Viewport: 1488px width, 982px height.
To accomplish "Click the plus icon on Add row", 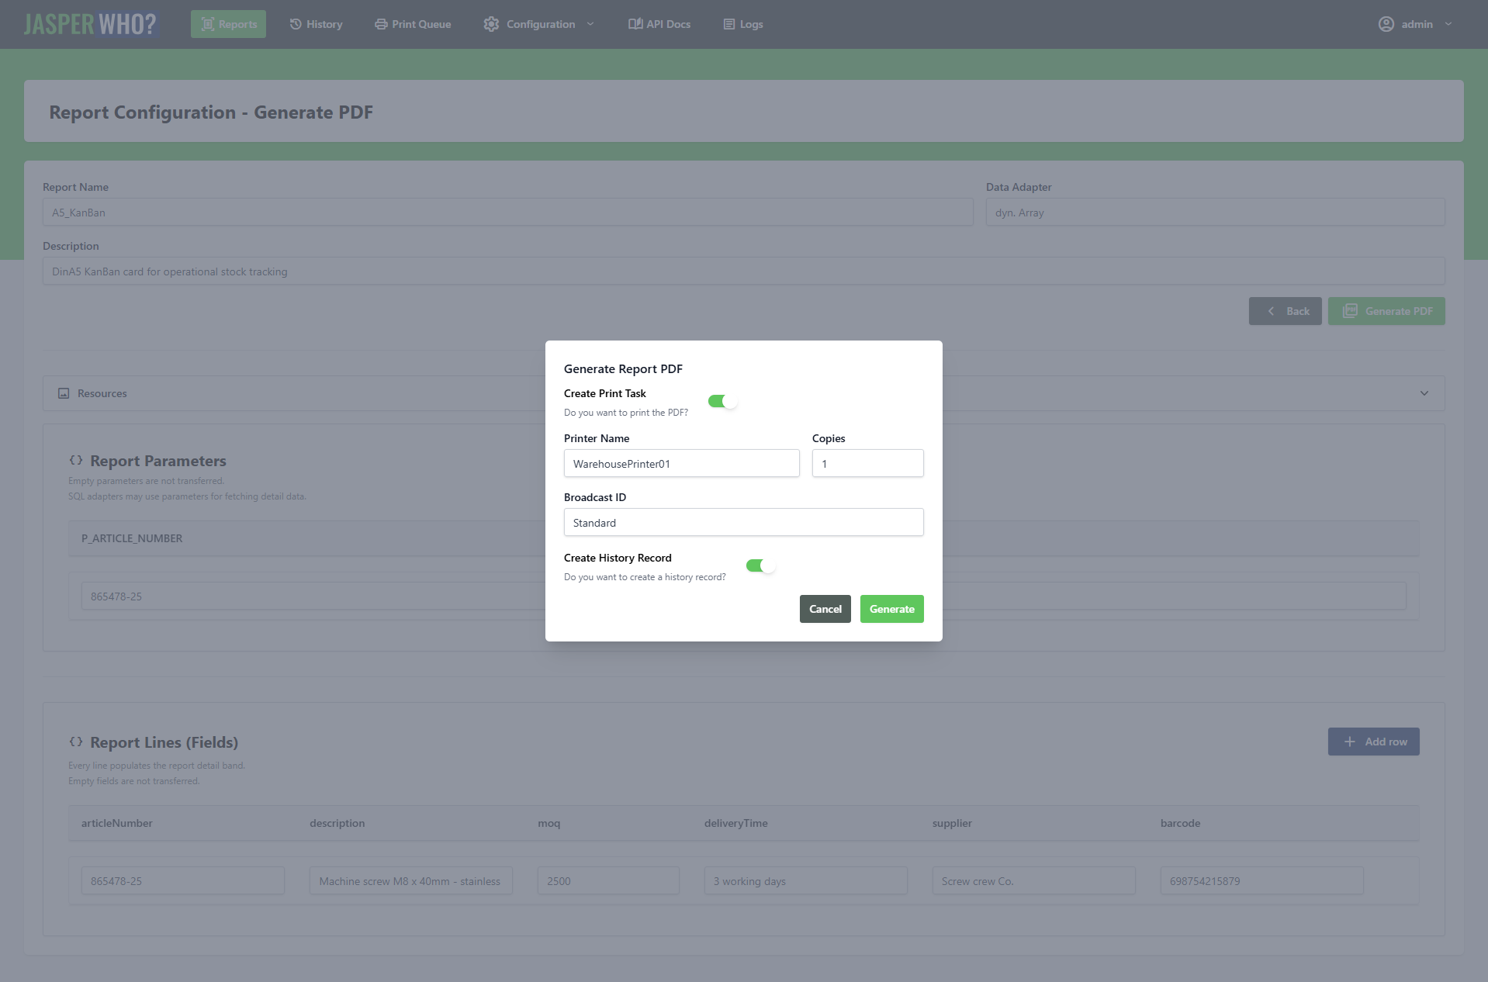I will coord(1350,742).
